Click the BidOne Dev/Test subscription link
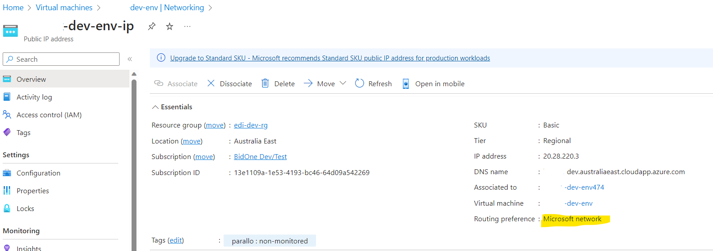Image resolution: width=713 pixels, height=251 pixels. [x=260, y=157]
